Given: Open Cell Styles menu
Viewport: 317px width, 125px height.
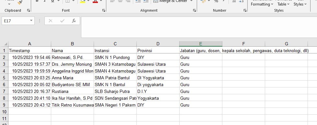Looking at the screenshot, I should click(x=300, y=3).
